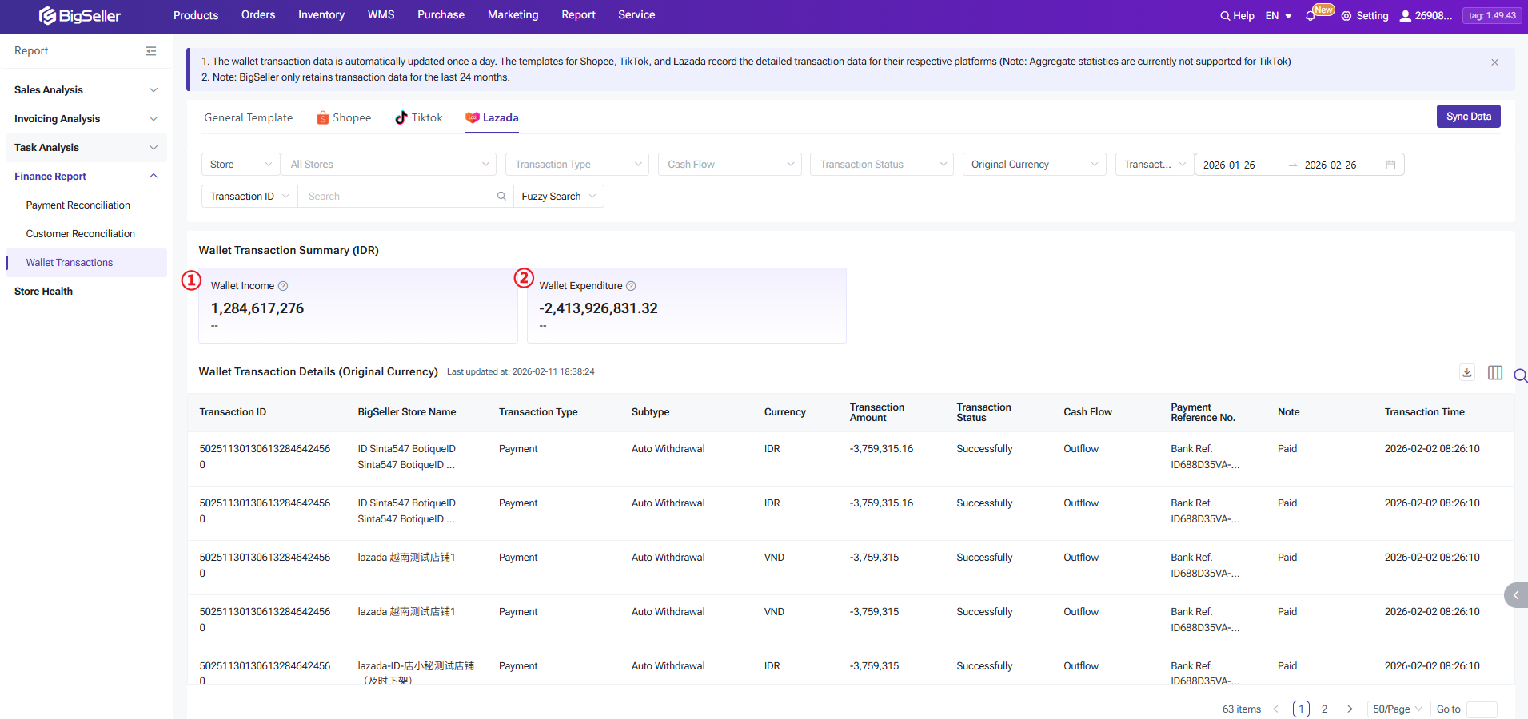1528x719 pixels.
Task: Close the information notice banner
Action: (x=1494, y=62)
